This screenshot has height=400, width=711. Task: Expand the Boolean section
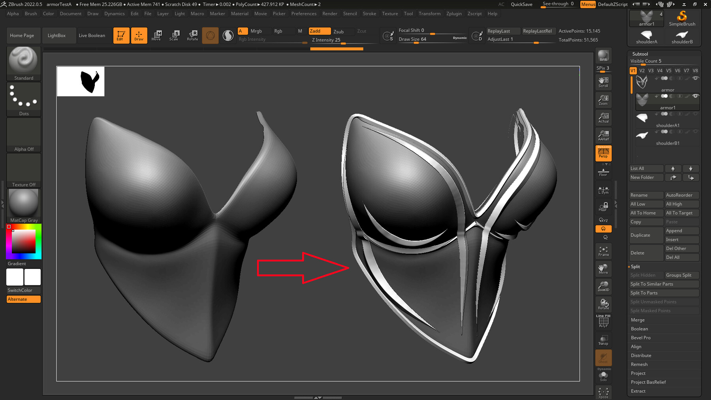[x=639, y=329]
